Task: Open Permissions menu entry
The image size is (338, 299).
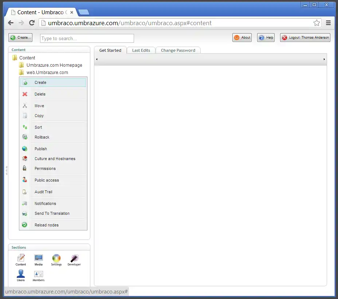Action: click(53, 168)
